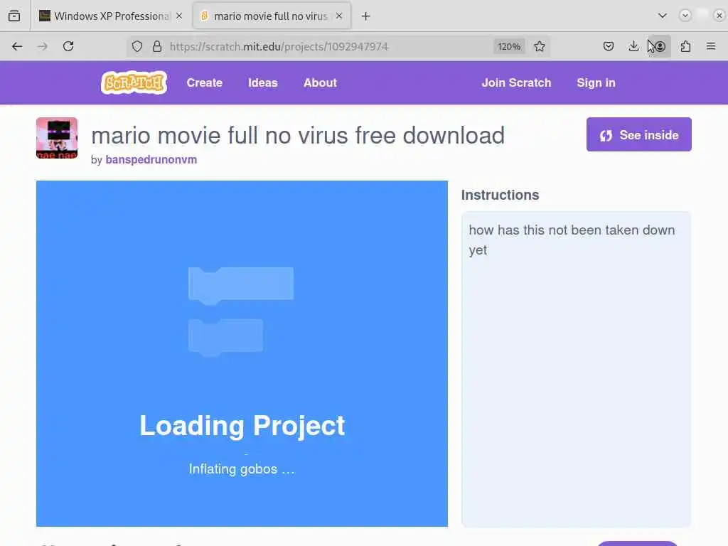Close the mario movie full no virus tab
Viewport: 728px width, 546px height.
pos(339,16)
